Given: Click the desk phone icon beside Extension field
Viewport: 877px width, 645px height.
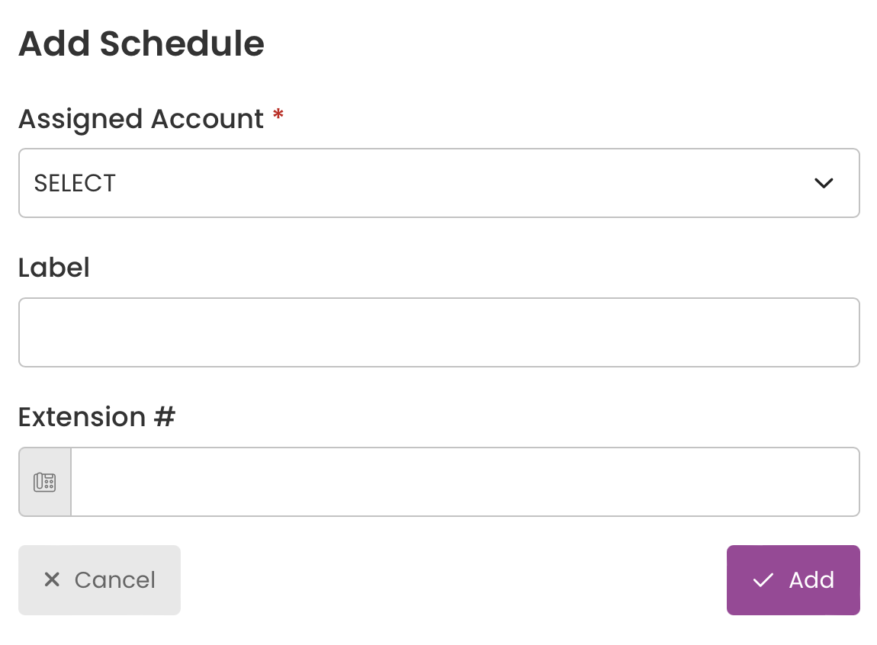Looking at the screenshot, I should tap(45, 482).
